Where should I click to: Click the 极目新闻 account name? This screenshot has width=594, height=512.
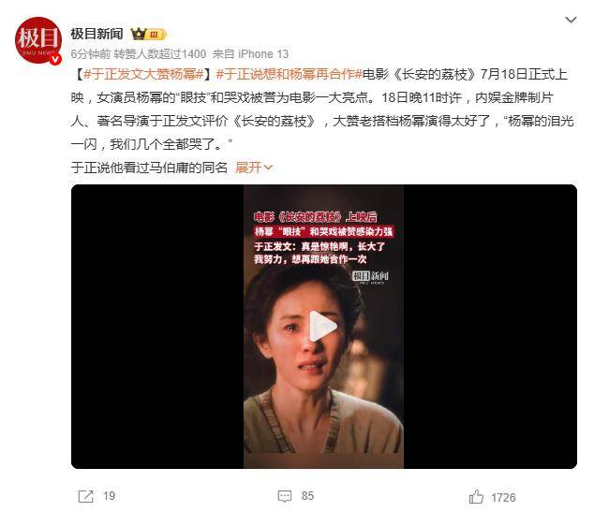[x=97, y=34]
